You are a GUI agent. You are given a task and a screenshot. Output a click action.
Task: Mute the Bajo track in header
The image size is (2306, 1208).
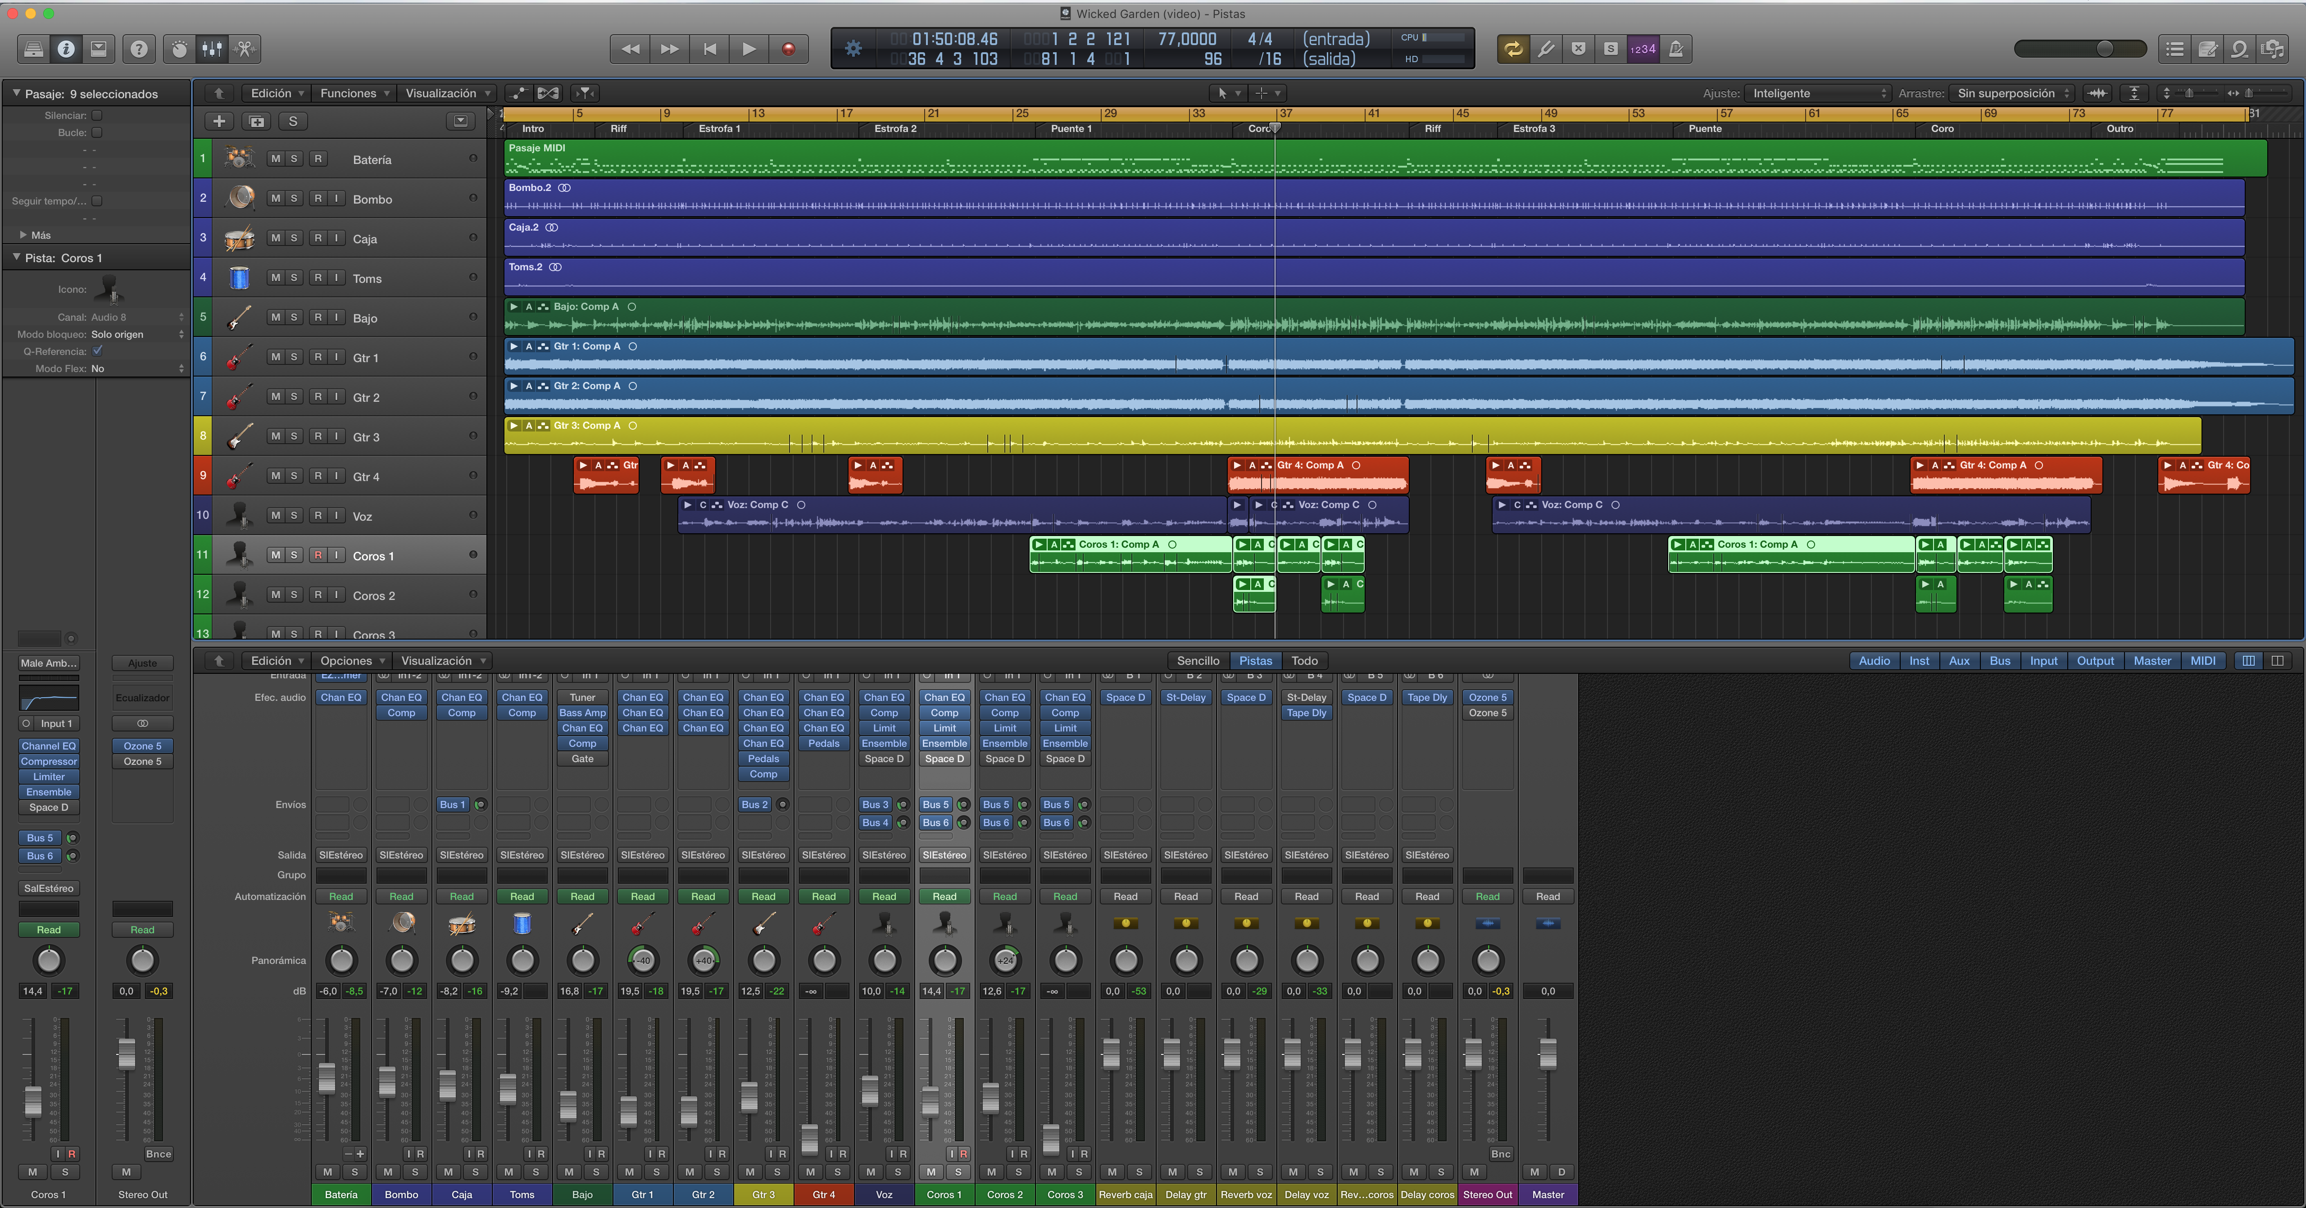(x=275, y=317)
